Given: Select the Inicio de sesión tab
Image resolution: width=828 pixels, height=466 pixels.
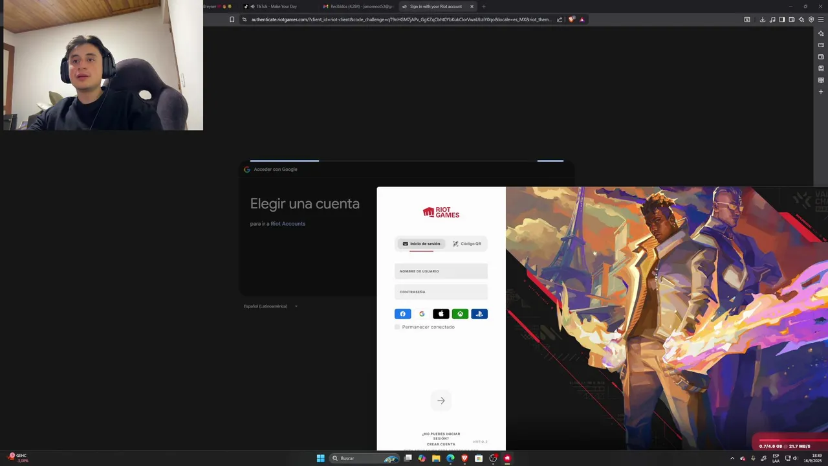Looking at the screenshot, I should pos(421,244).
